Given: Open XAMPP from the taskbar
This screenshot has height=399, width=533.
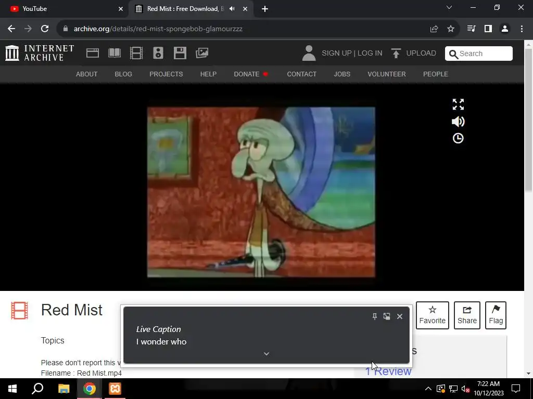Looking at the screenshot, I should pyautogui.click(x=115, y=389).
